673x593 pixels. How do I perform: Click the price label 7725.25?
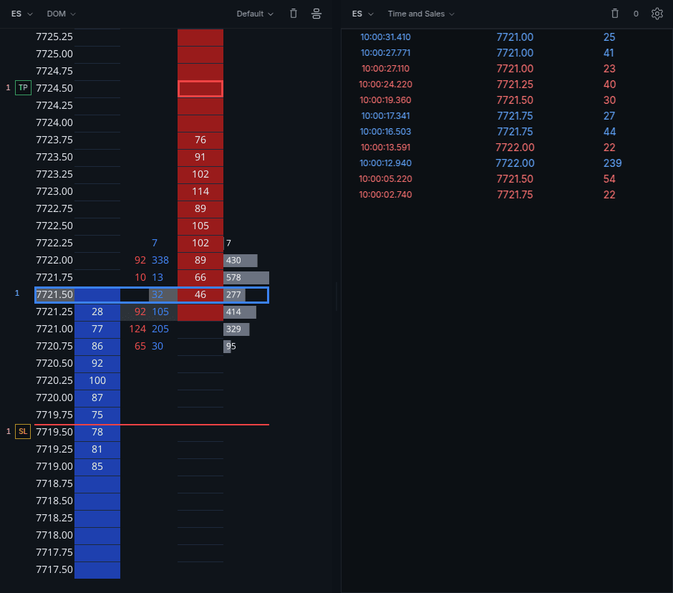point(54,37)
